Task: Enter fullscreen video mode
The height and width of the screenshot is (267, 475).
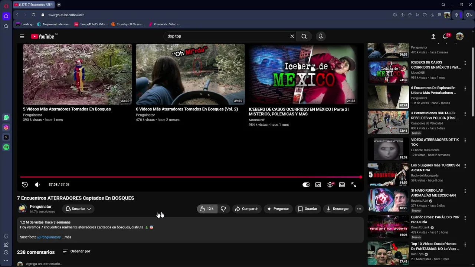Action: point(354,185)
